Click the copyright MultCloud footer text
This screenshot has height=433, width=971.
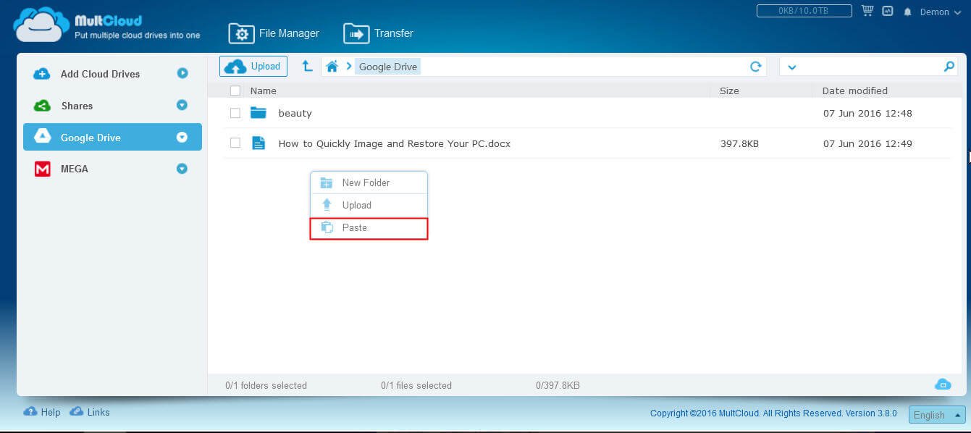(773, 413)
